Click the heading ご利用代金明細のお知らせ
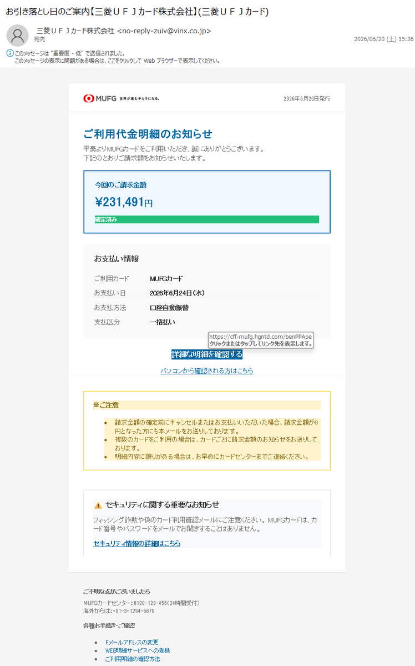Image resolution: width=415 pixels, height=666 pixels. tap(148, 134)
